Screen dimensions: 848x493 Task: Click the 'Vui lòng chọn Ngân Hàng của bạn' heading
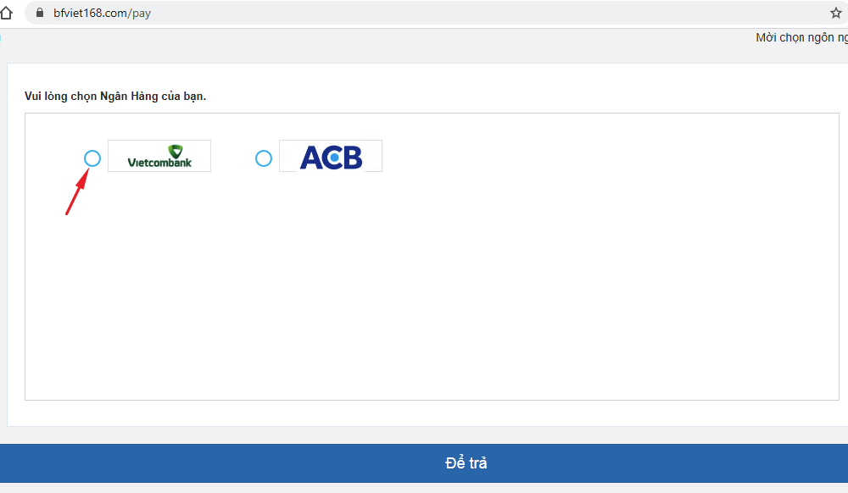[x=115, y=96]
